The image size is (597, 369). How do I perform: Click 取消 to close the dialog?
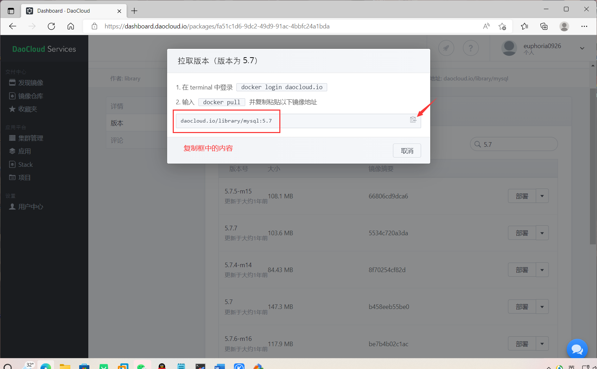click(407, 151)
